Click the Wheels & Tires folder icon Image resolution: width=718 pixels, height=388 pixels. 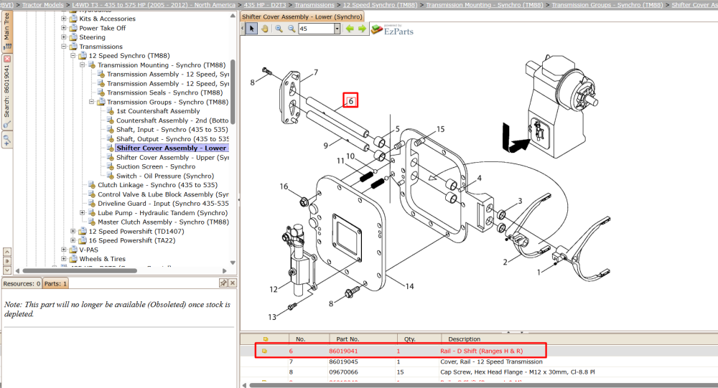pos(73,259)
